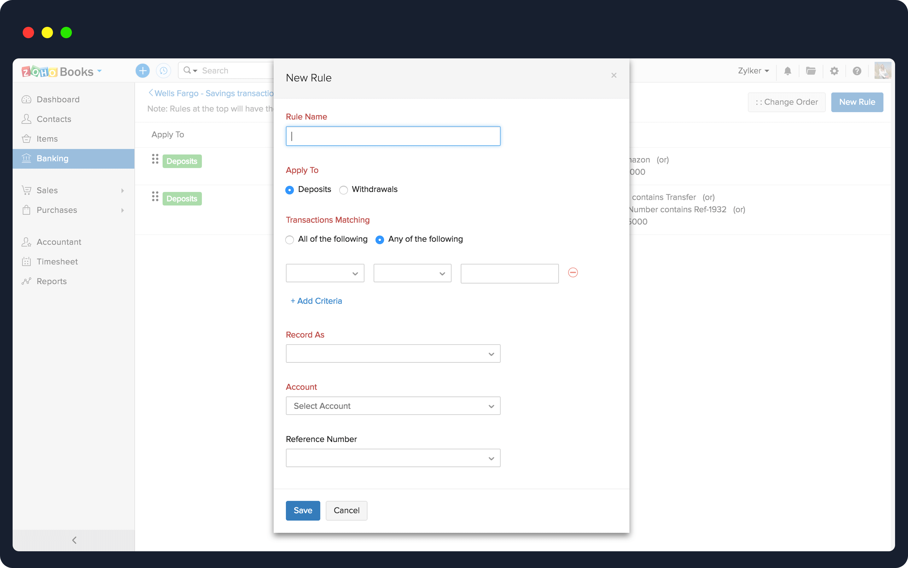This screenshot has width=908, height=568.
Task: Open the Purchases submenu
Action: [x=124, y=210]
